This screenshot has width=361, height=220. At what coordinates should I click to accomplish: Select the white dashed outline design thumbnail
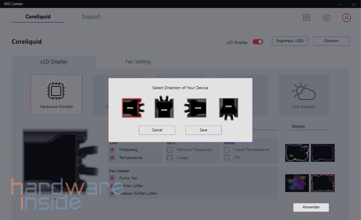click(x=322, y=183)
